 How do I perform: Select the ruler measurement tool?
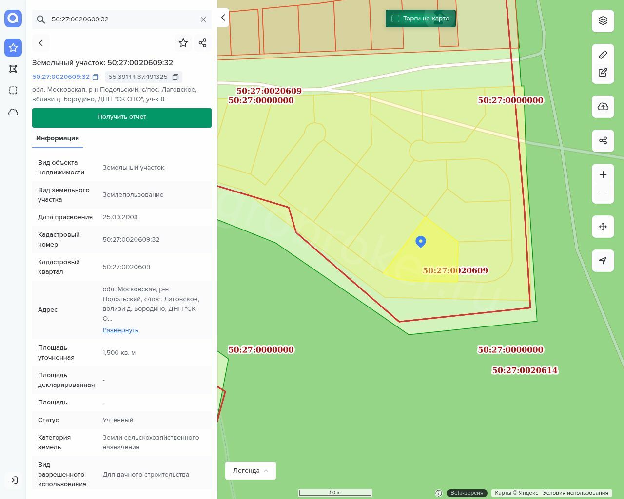603,55
